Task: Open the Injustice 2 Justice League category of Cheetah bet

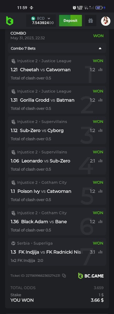Action: pyautogui.click(x=44, y=61)
